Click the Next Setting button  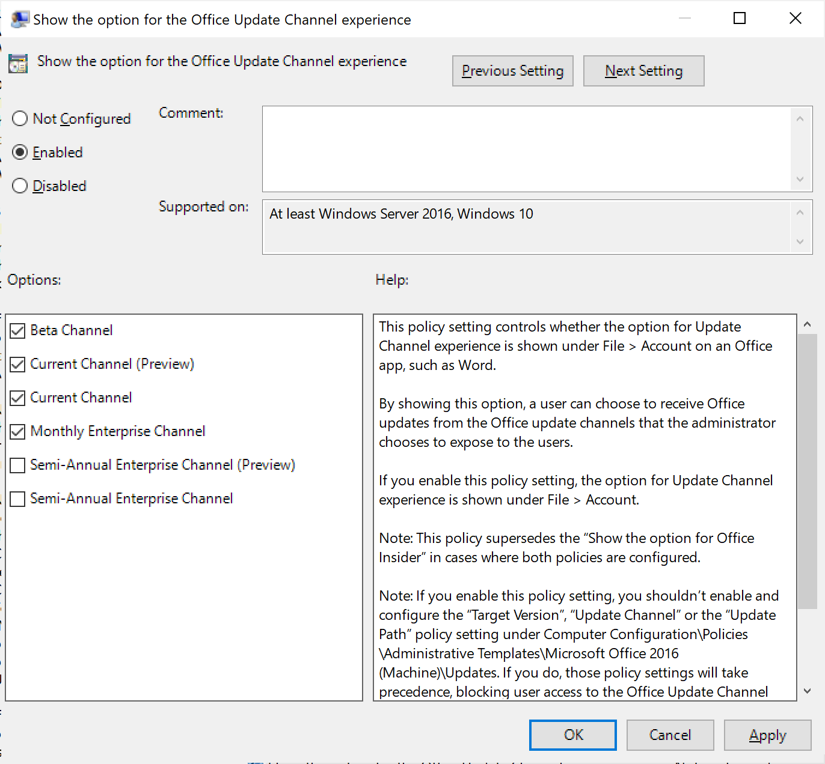643,70
